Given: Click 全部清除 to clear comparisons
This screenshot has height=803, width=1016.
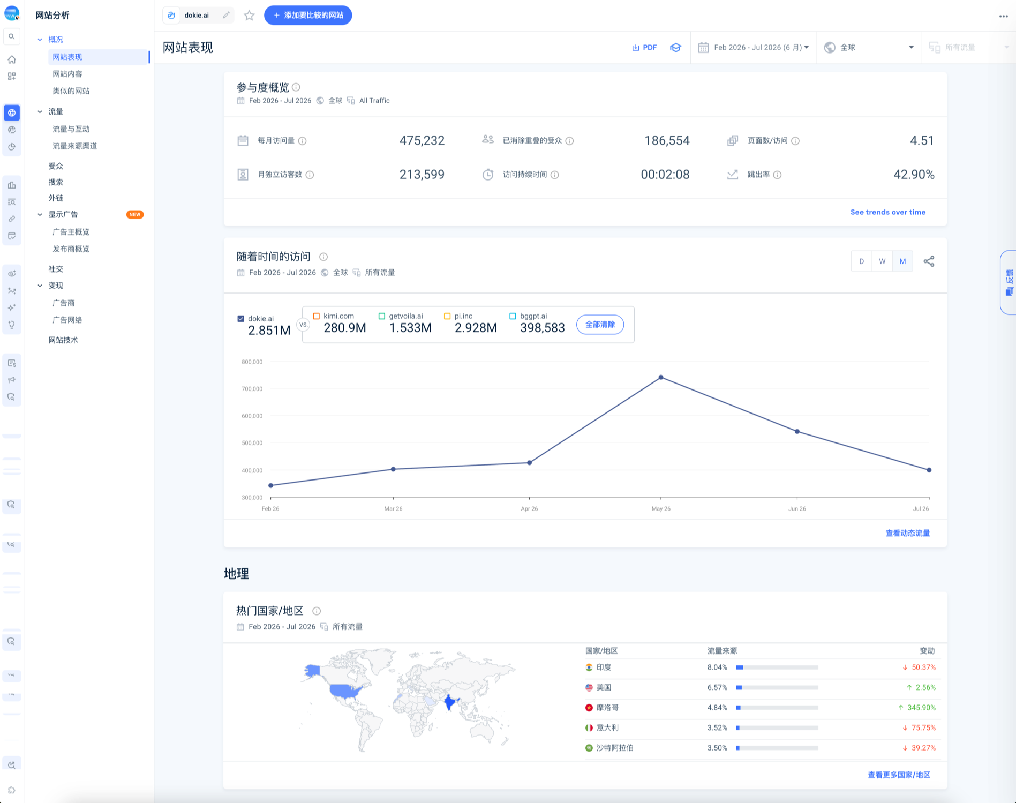Looking at the screenshot, I should pos(600,325).
